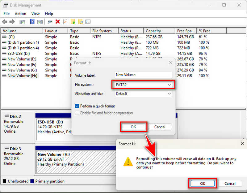
Task: Click the Properties checkmark toolbar icon
Action: click(x=65, y=22)
